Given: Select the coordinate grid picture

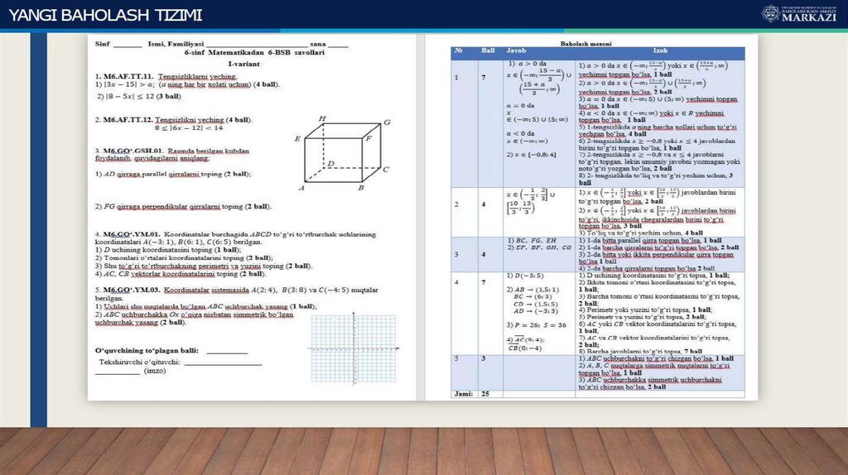Looking at the screenshot, I should coord(353,348).
